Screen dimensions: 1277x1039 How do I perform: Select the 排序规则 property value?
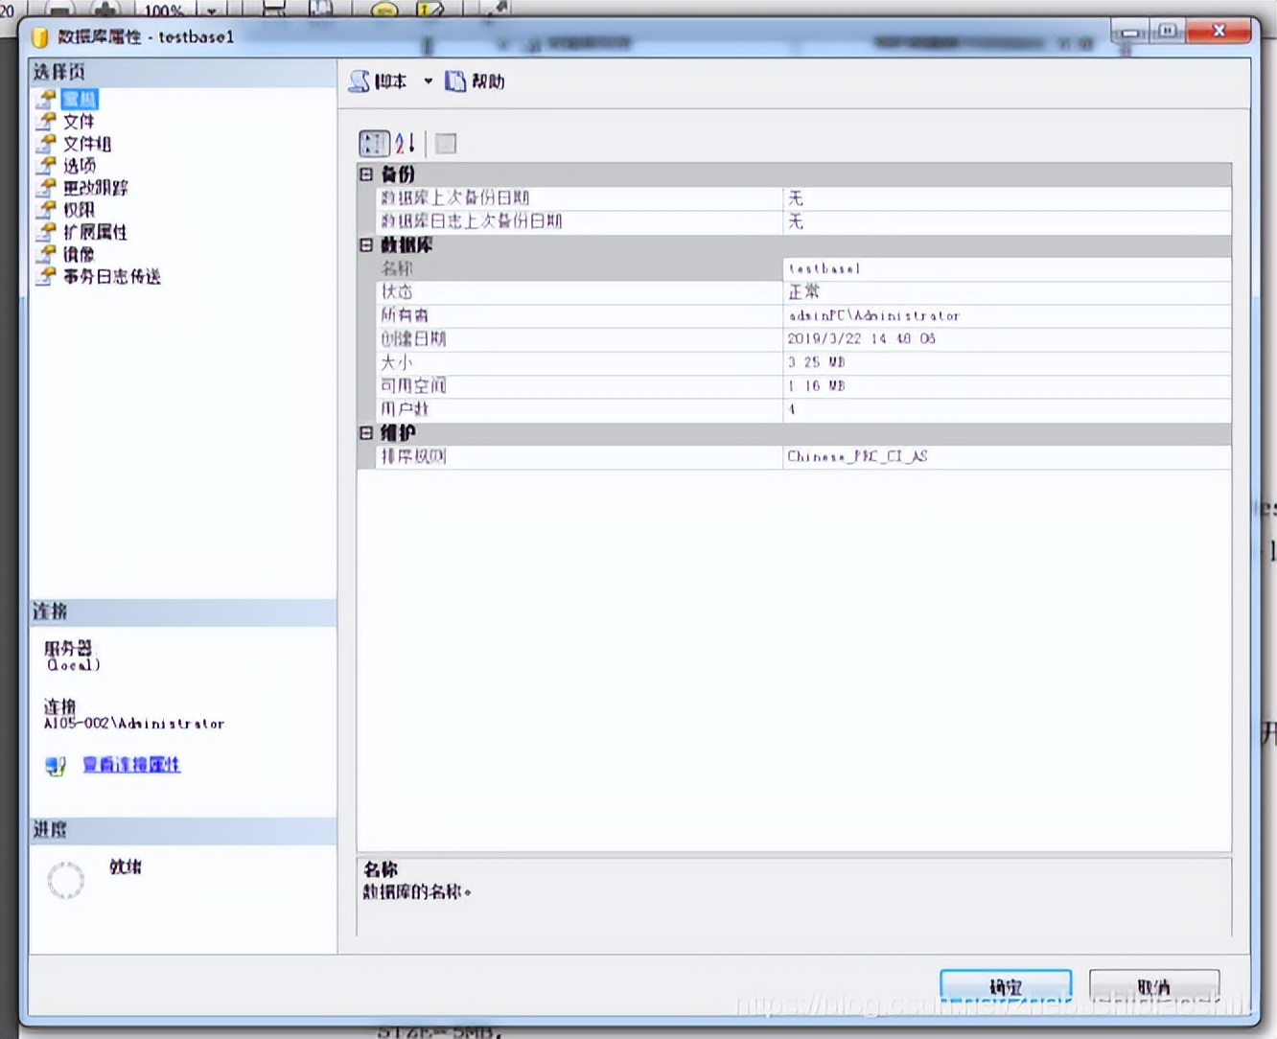tap(1005, 457)
